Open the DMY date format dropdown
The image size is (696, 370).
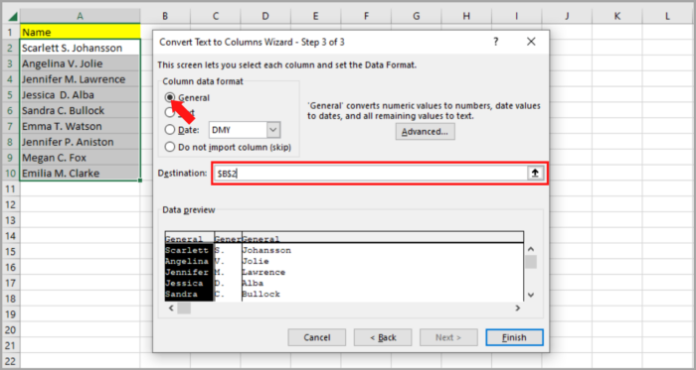pos(273,130)
